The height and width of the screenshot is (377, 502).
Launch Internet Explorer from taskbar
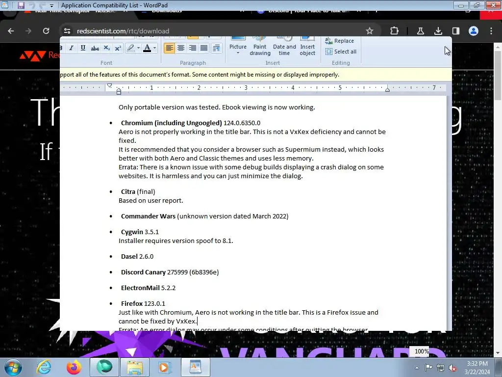point(44,367)
